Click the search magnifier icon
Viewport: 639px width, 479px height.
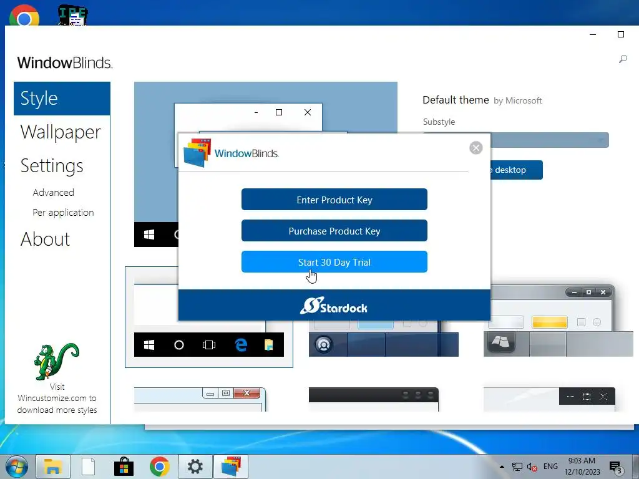[623, 59]
